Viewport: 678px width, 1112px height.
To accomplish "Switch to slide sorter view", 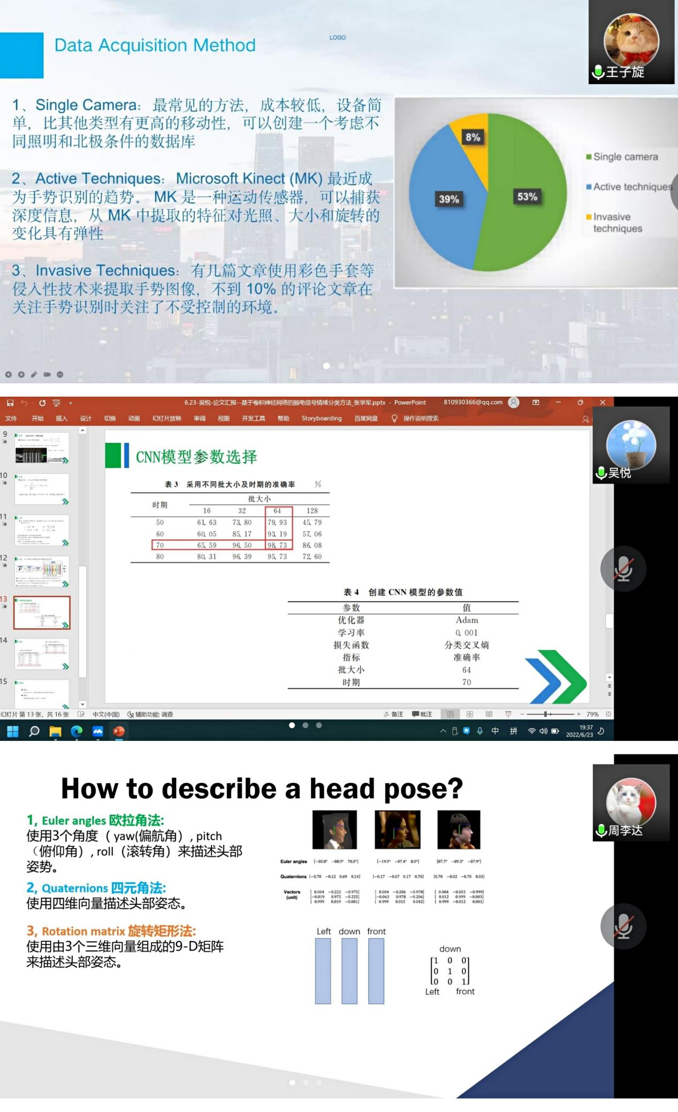I will coord(470,714).
